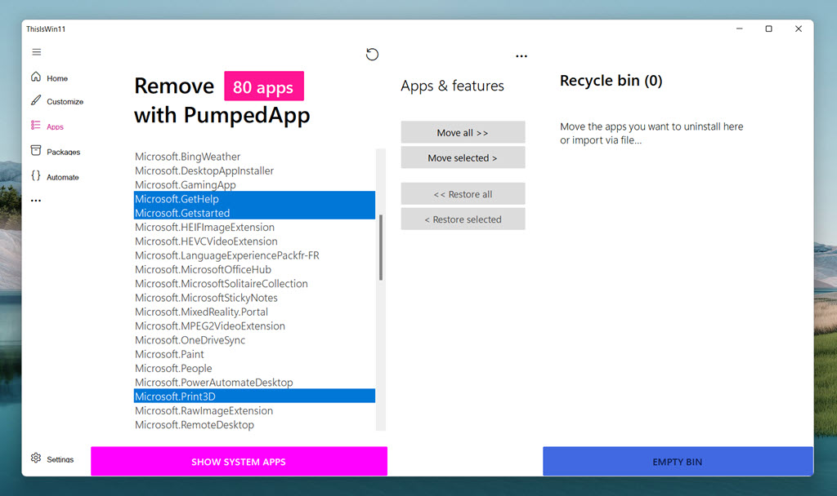837x496 pixels.
Task: Open the sidebar more options dots
Action: pyautogui.click(x=36, y=201)
